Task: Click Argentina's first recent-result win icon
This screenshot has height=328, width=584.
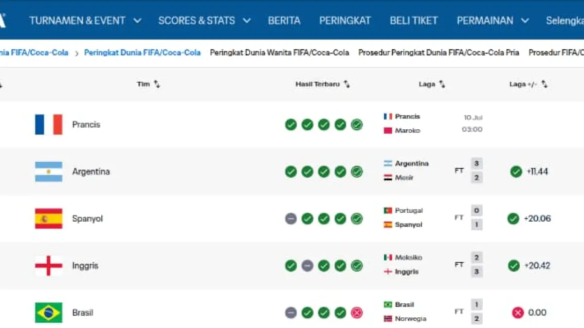Action: pyautogui.click(x=291, y=172)
